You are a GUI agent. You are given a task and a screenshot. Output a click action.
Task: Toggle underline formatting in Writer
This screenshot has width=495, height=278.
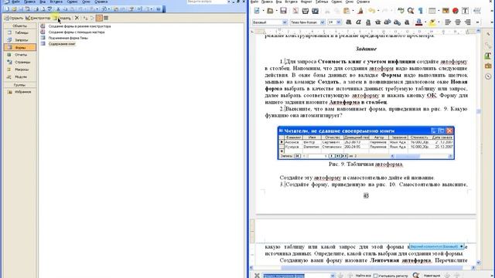pyautogui.click(x=368, y=22)
